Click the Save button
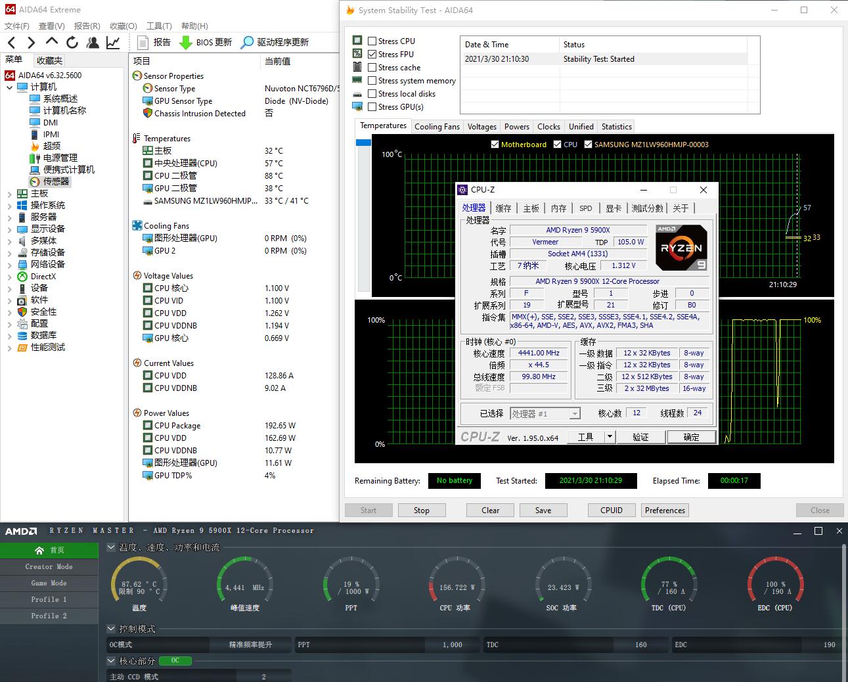Image resolution: width=848 pixels, height=682 pixels. pyautogui.click(x=543, y=511)
